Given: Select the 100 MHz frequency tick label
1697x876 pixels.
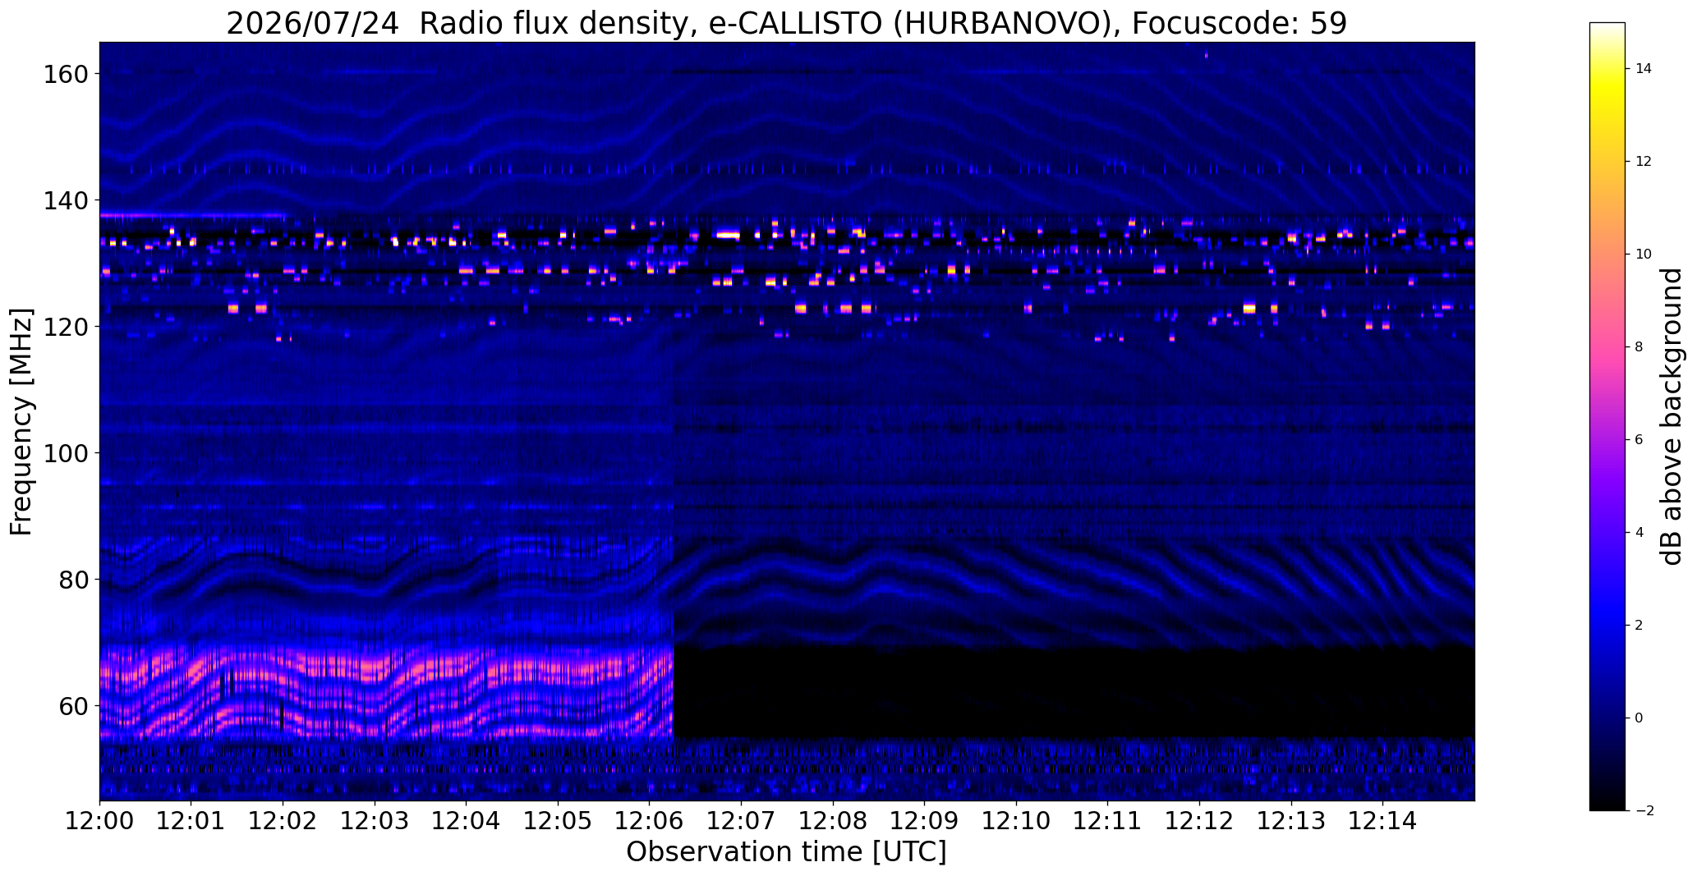Looking at the screenshot, I should 64,452.
